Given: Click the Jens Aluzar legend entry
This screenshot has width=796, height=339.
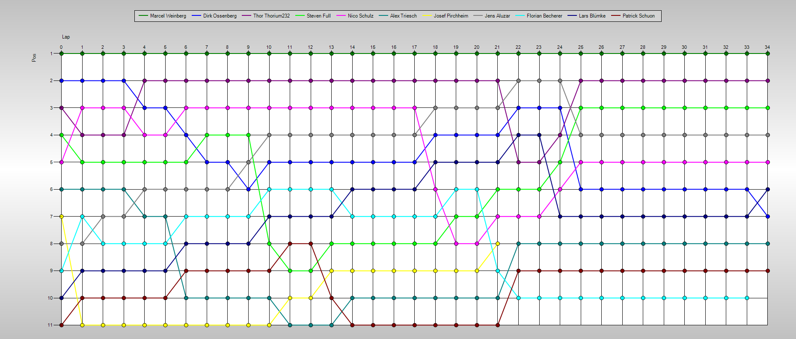Looking at the screenshot, I should (x=491, y=16).
